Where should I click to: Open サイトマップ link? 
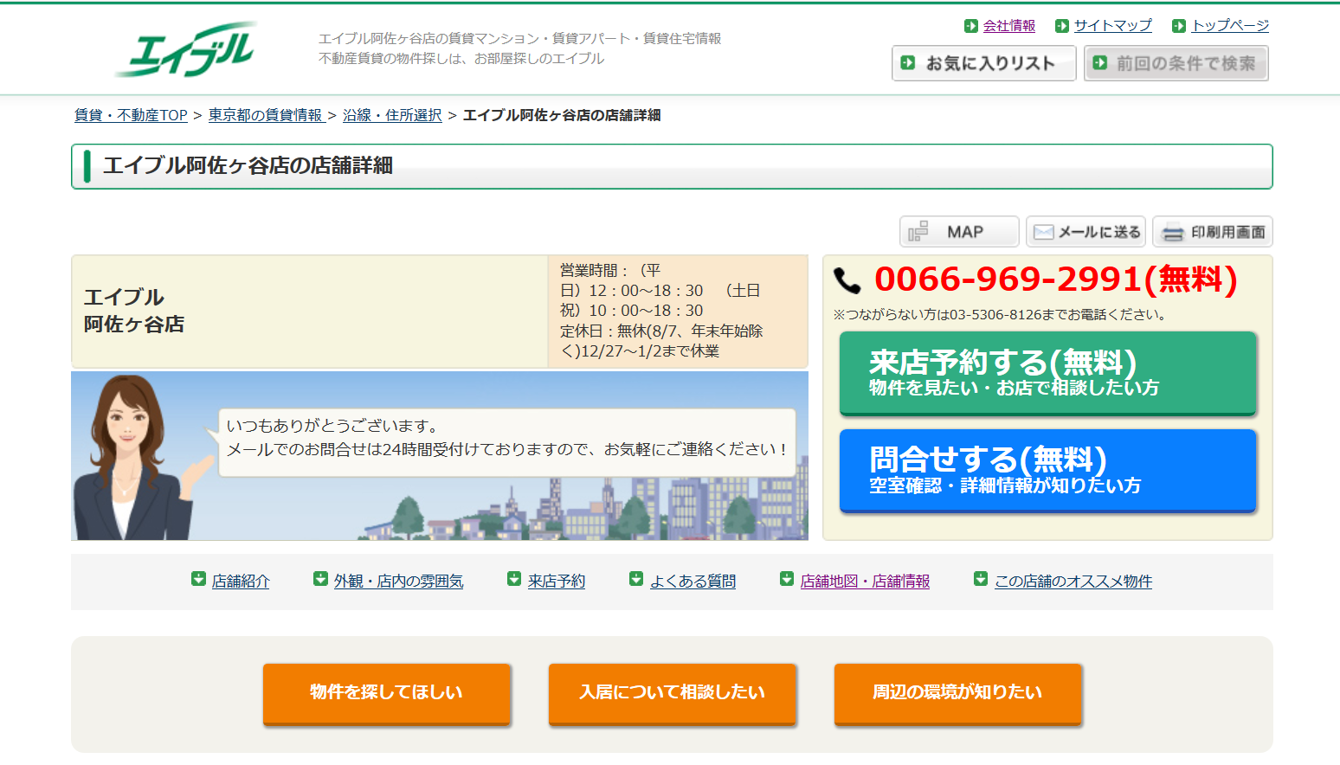(x=1113, y=26)
